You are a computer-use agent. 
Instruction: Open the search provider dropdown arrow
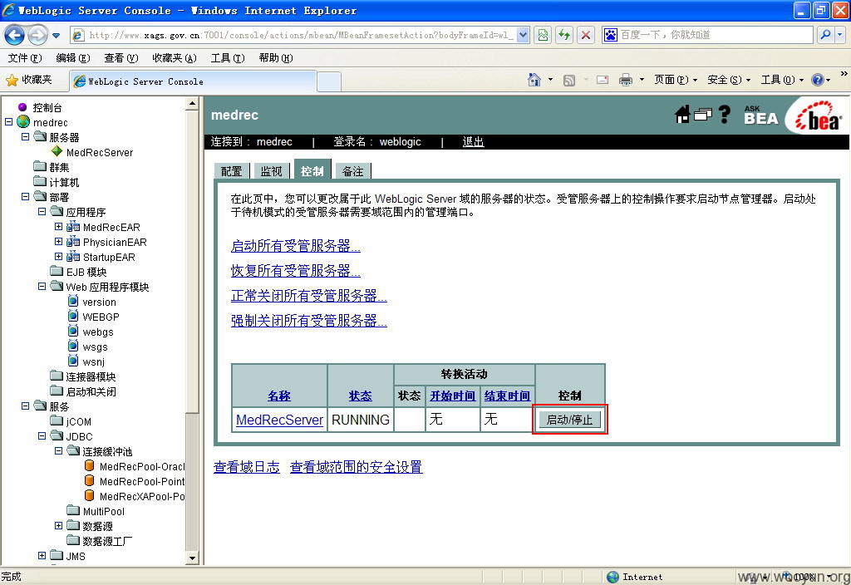(840, 35)
